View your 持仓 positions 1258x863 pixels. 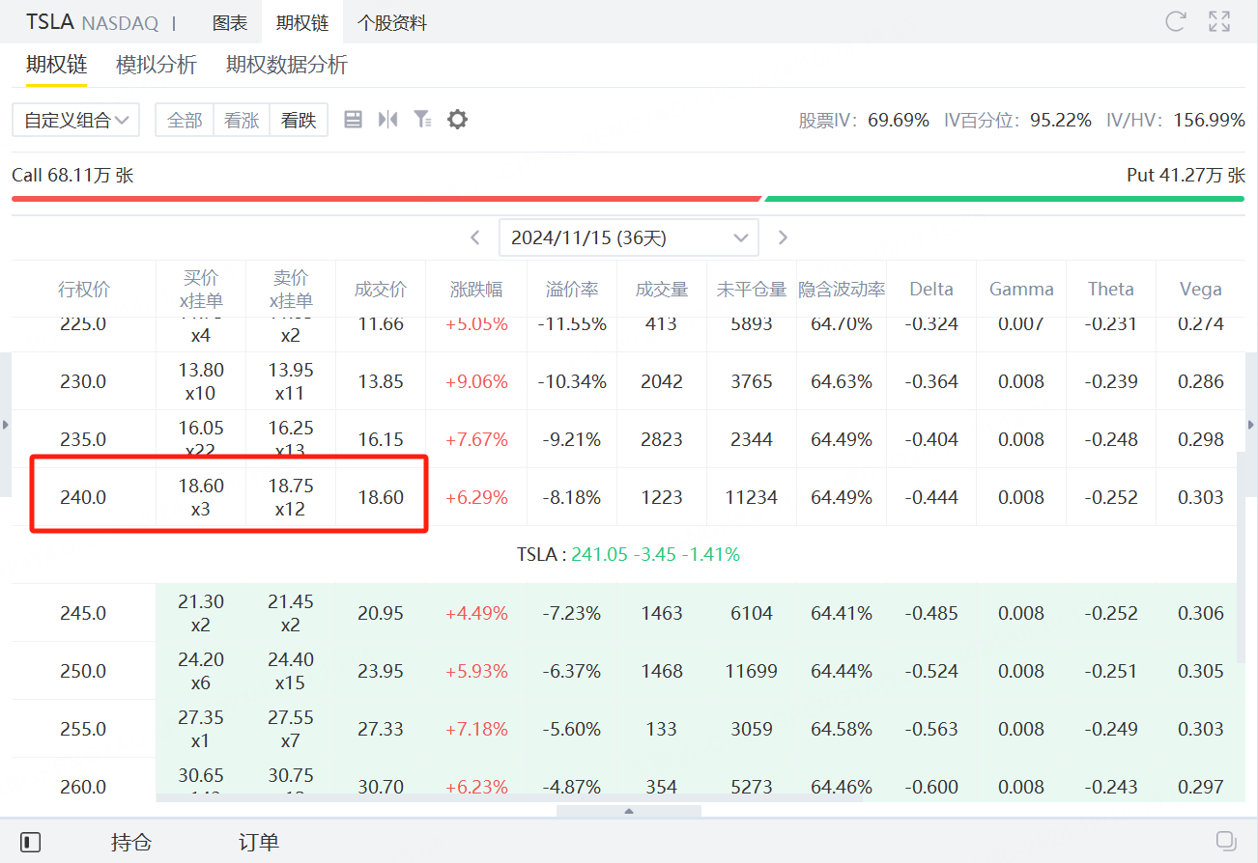(x=131, y=841)
